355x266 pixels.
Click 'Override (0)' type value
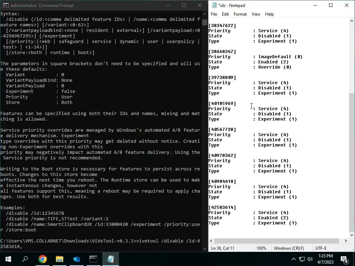pos(275,67)
